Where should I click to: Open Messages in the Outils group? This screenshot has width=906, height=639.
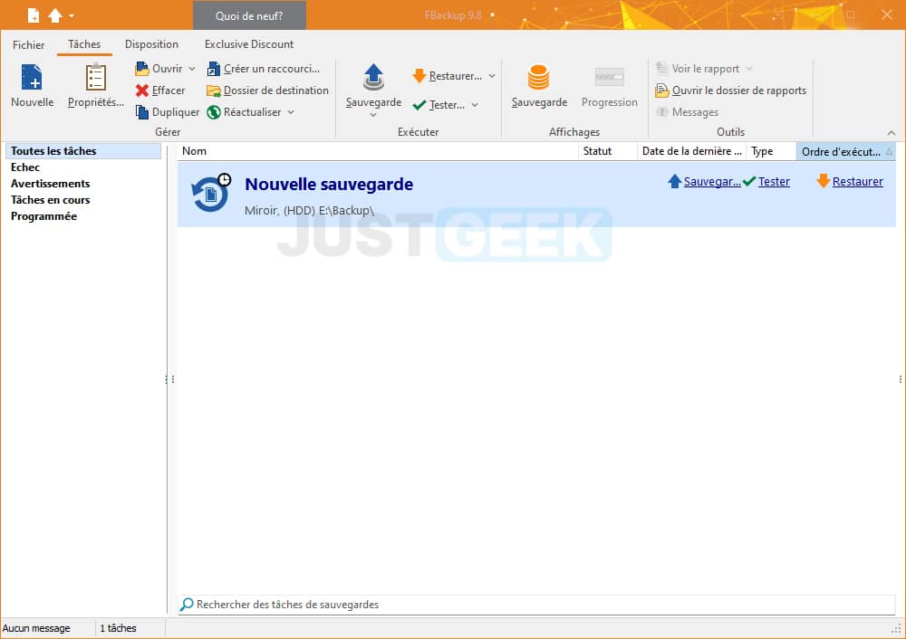tap(687, 112)
